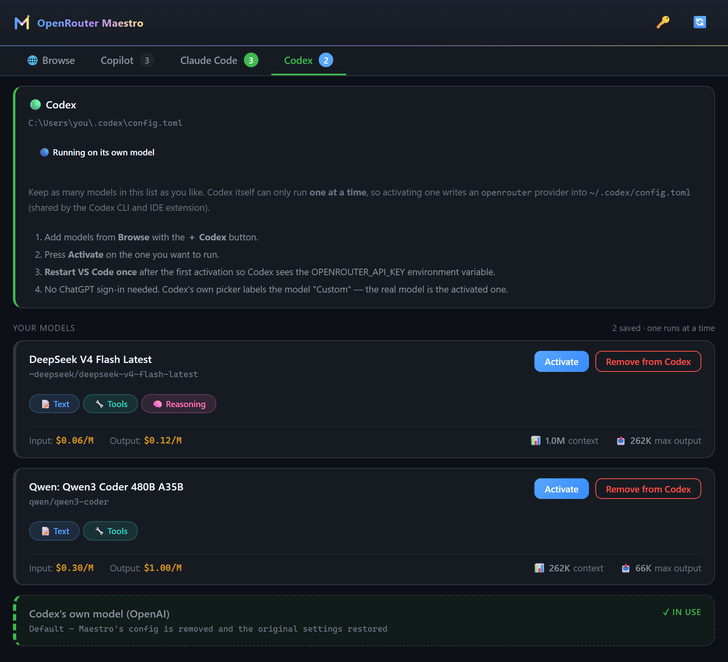Click the IN USE indicator
Viewport: 728px width, 662px height.
click(682, 612)
